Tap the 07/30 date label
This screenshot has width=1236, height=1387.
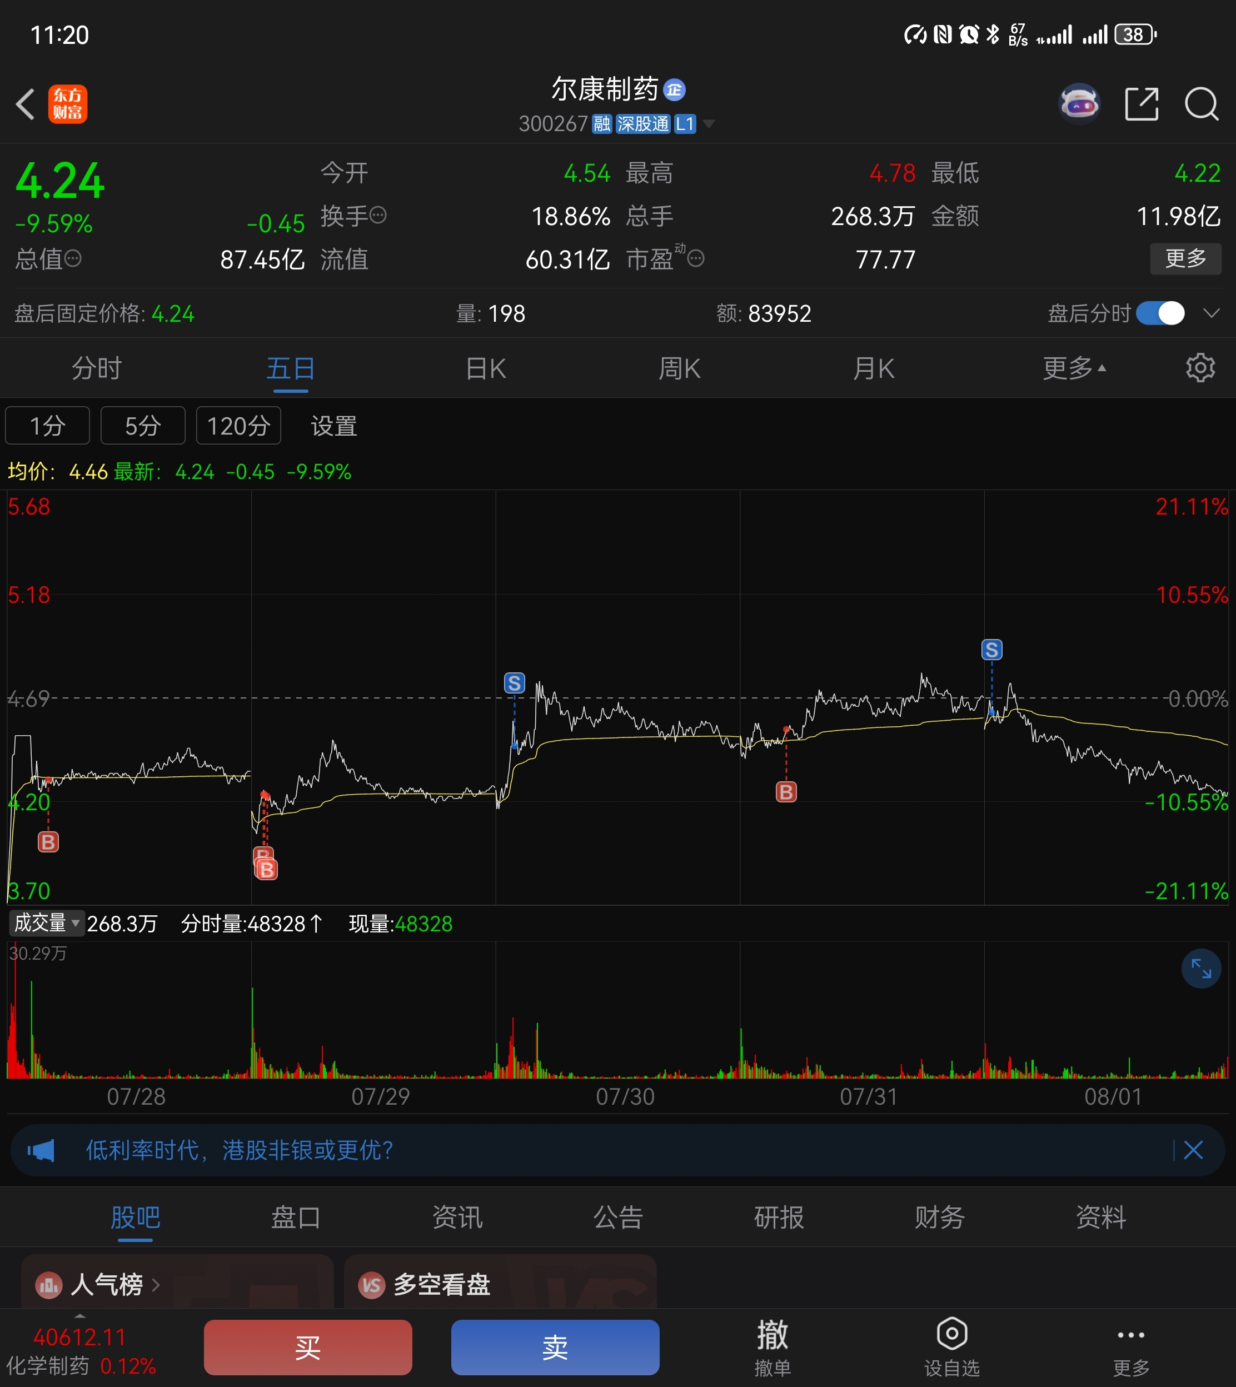[625, 1096]
